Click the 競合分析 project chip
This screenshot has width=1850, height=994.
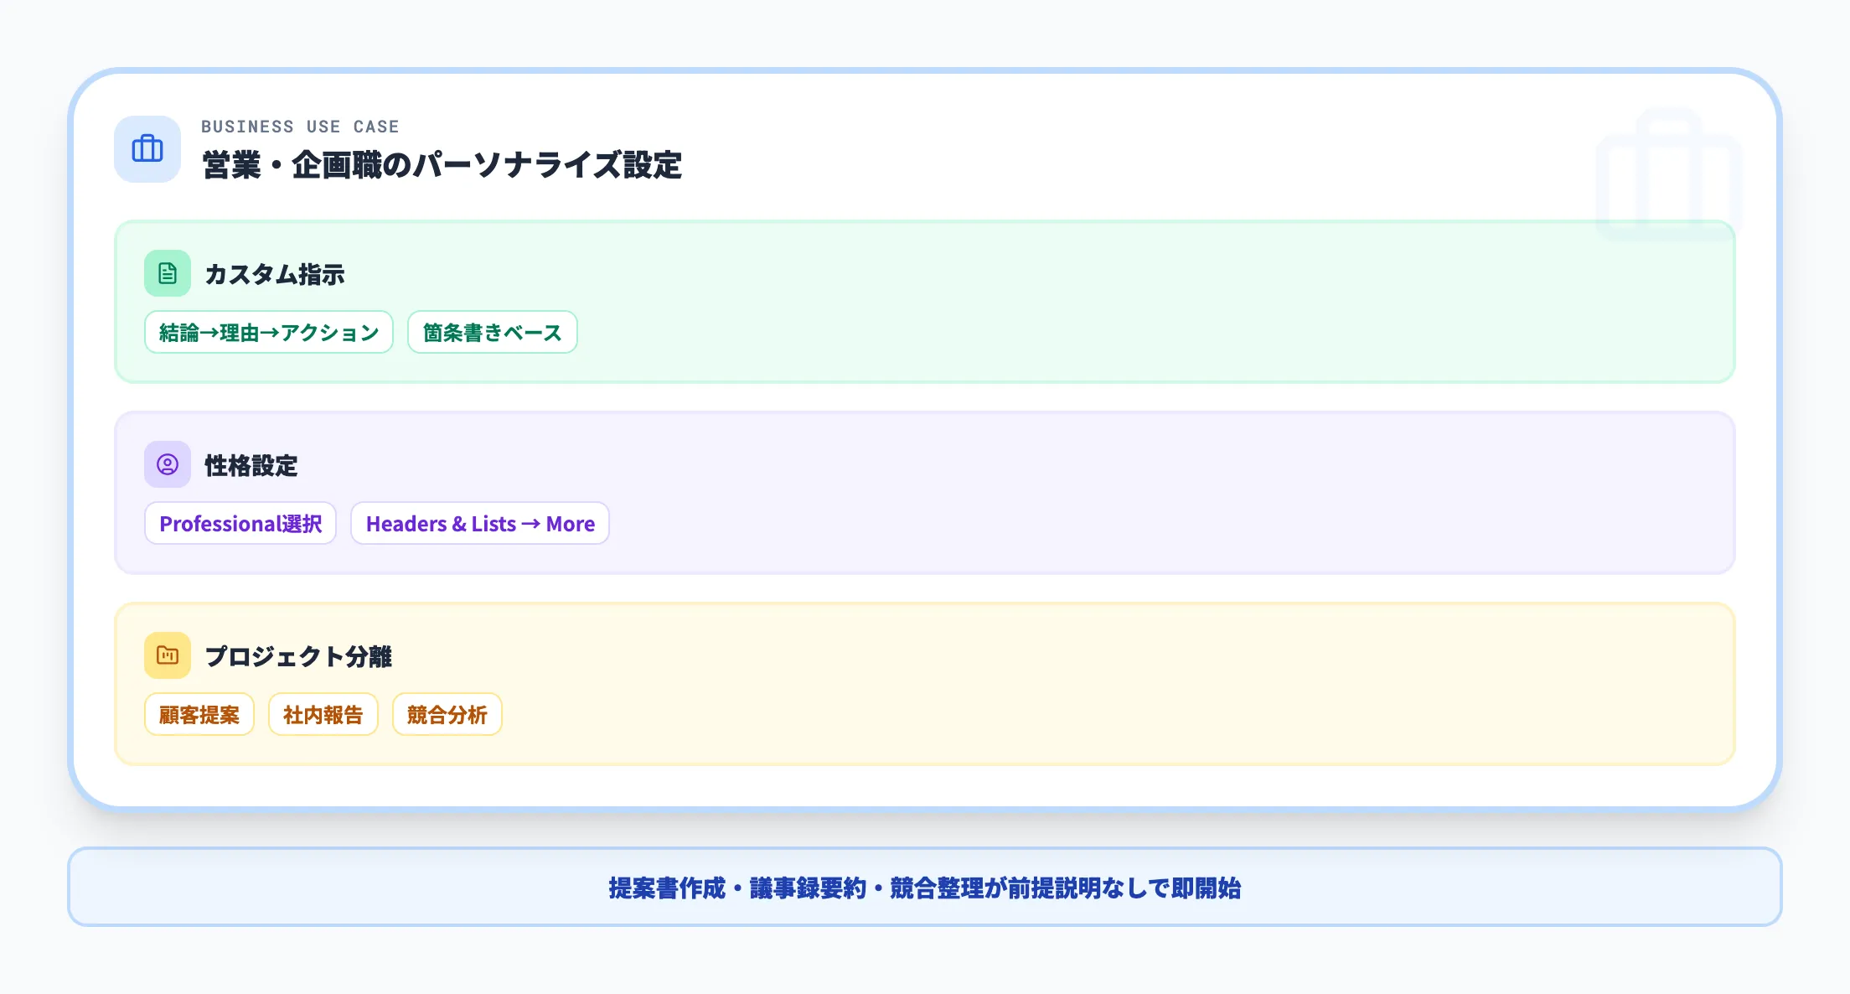point(447,714)
